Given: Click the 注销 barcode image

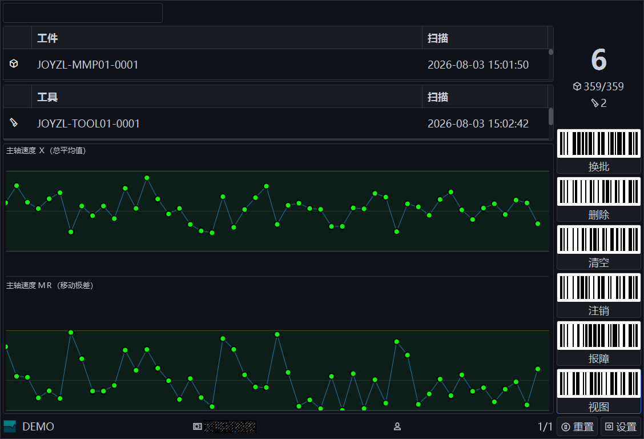Looking at the screenshot, I should [599, 288].
